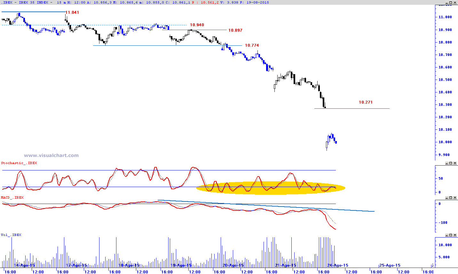Image resolution: width=458 pixels, height=274 pixels.
Task: Select the 11.041 price level label
Action: click(72, 12)
